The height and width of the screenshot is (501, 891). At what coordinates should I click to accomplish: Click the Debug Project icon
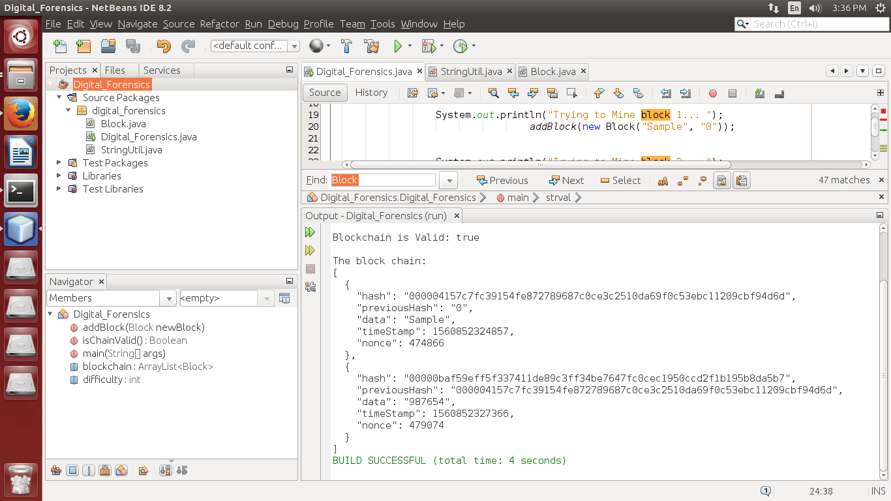(429, 46)
